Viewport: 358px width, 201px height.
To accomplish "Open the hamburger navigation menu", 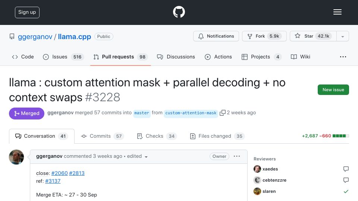I will (337, 12).
